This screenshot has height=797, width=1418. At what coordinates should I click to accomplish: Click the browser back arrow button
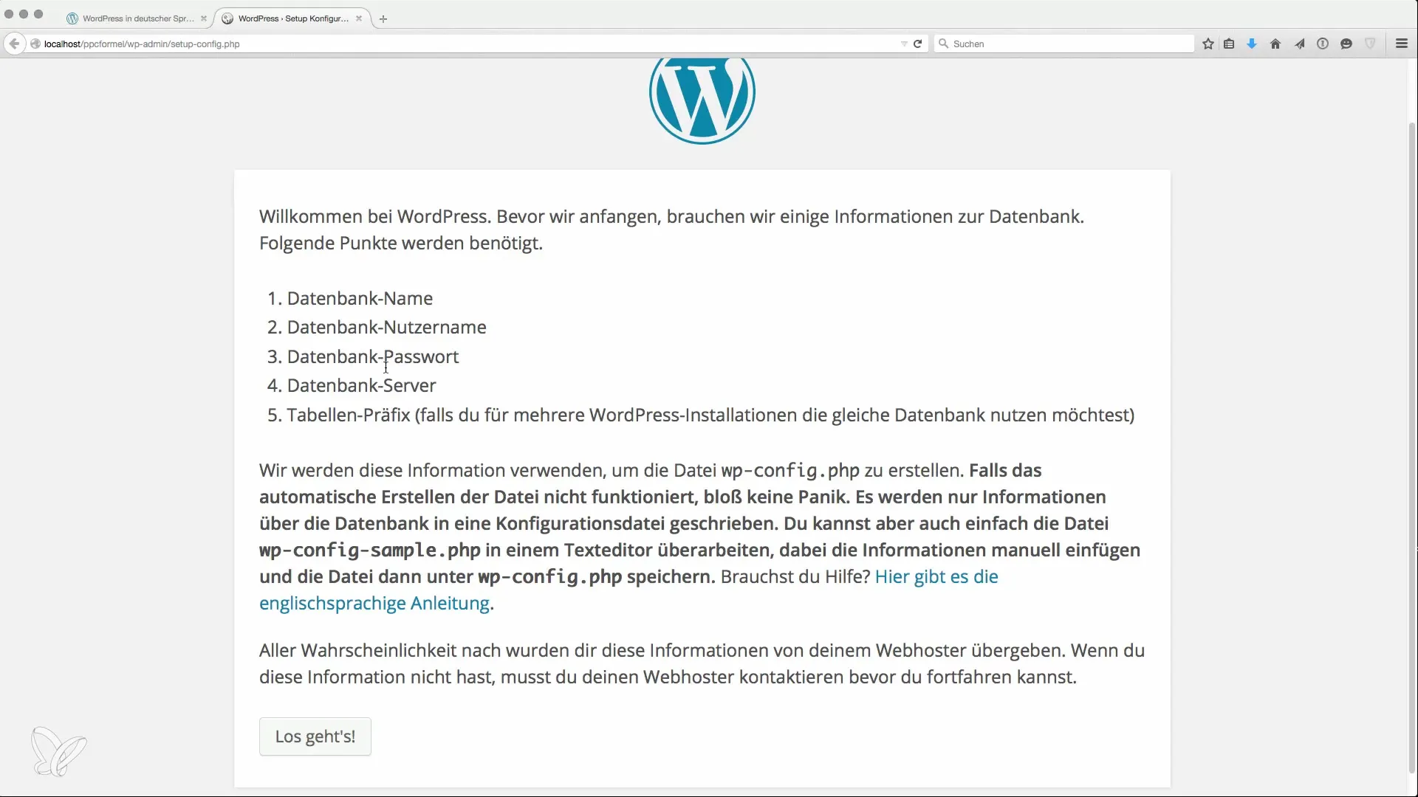[14, 44]
